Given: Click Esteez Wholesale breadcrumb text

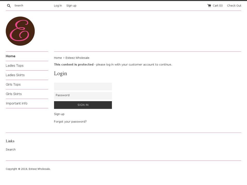Looking at the screenshot, I should pos(77,58).
